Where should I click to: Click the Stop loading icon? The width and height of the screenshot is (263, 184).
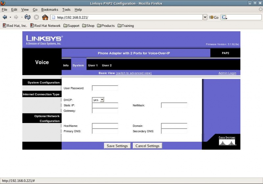coord(36,17)
